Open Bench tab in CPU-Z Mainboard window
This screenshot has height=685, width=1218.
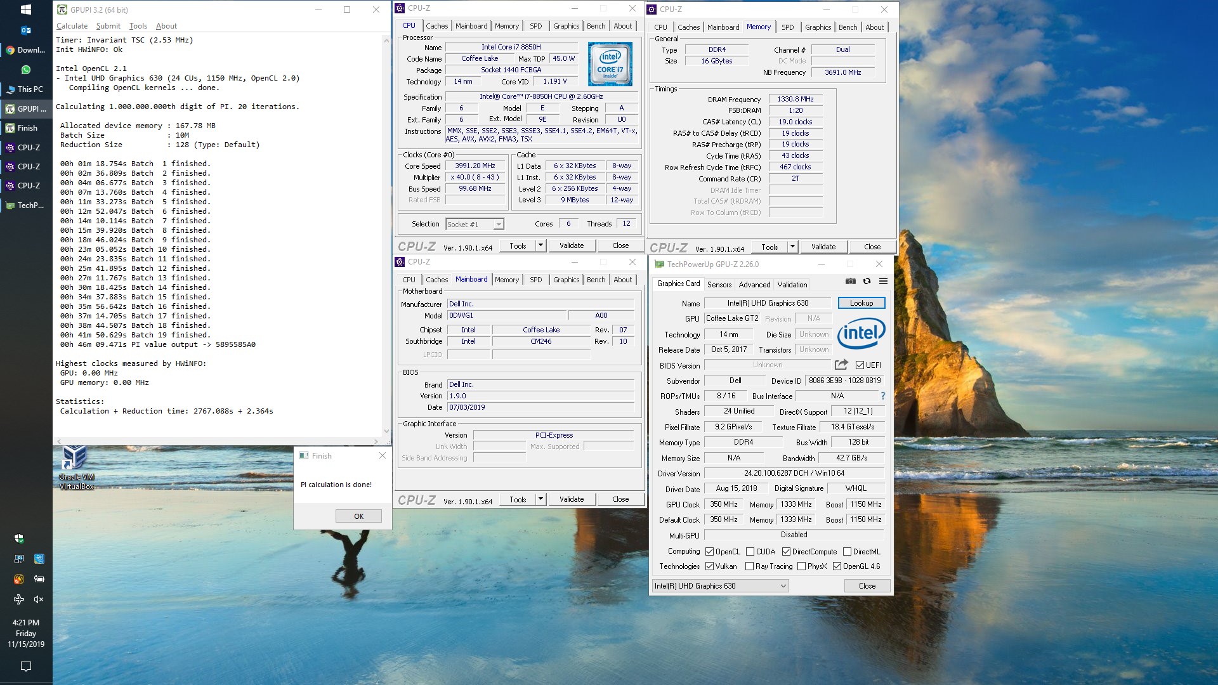coord(596,280)
